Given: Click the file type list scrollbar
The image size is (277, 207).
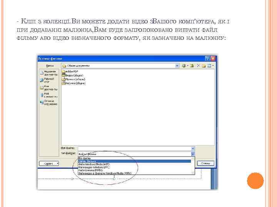Looking at the screenshot, I should (193, 166).
